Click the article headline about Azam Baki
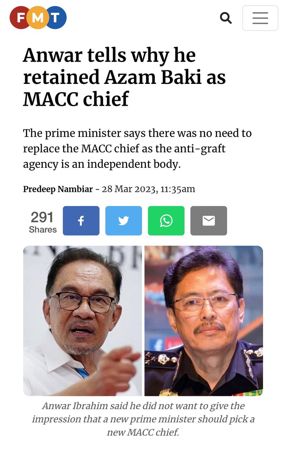 click(124, 77)
